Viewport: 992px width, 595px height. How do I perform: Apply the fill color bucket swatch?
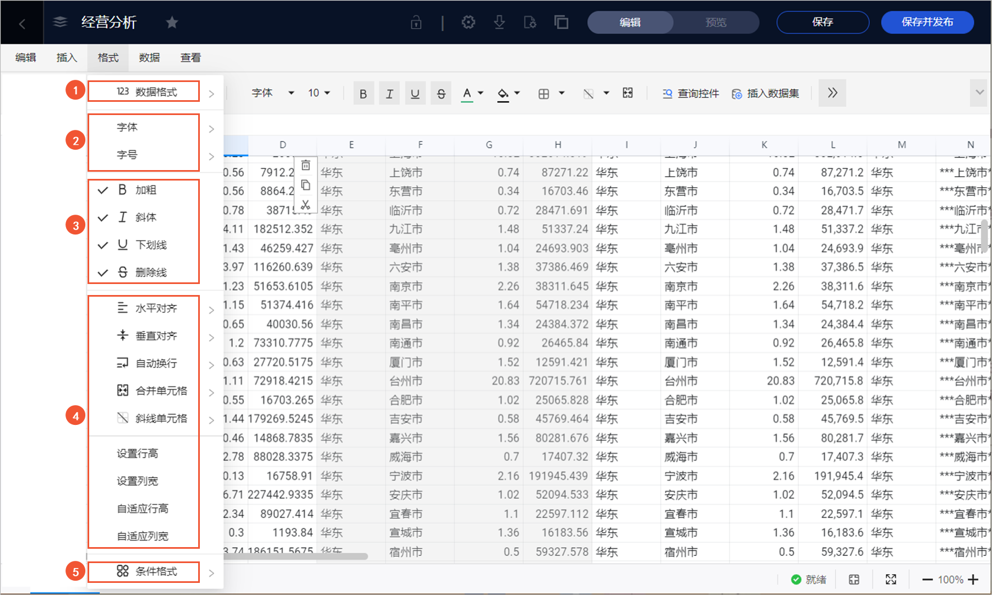503,94
